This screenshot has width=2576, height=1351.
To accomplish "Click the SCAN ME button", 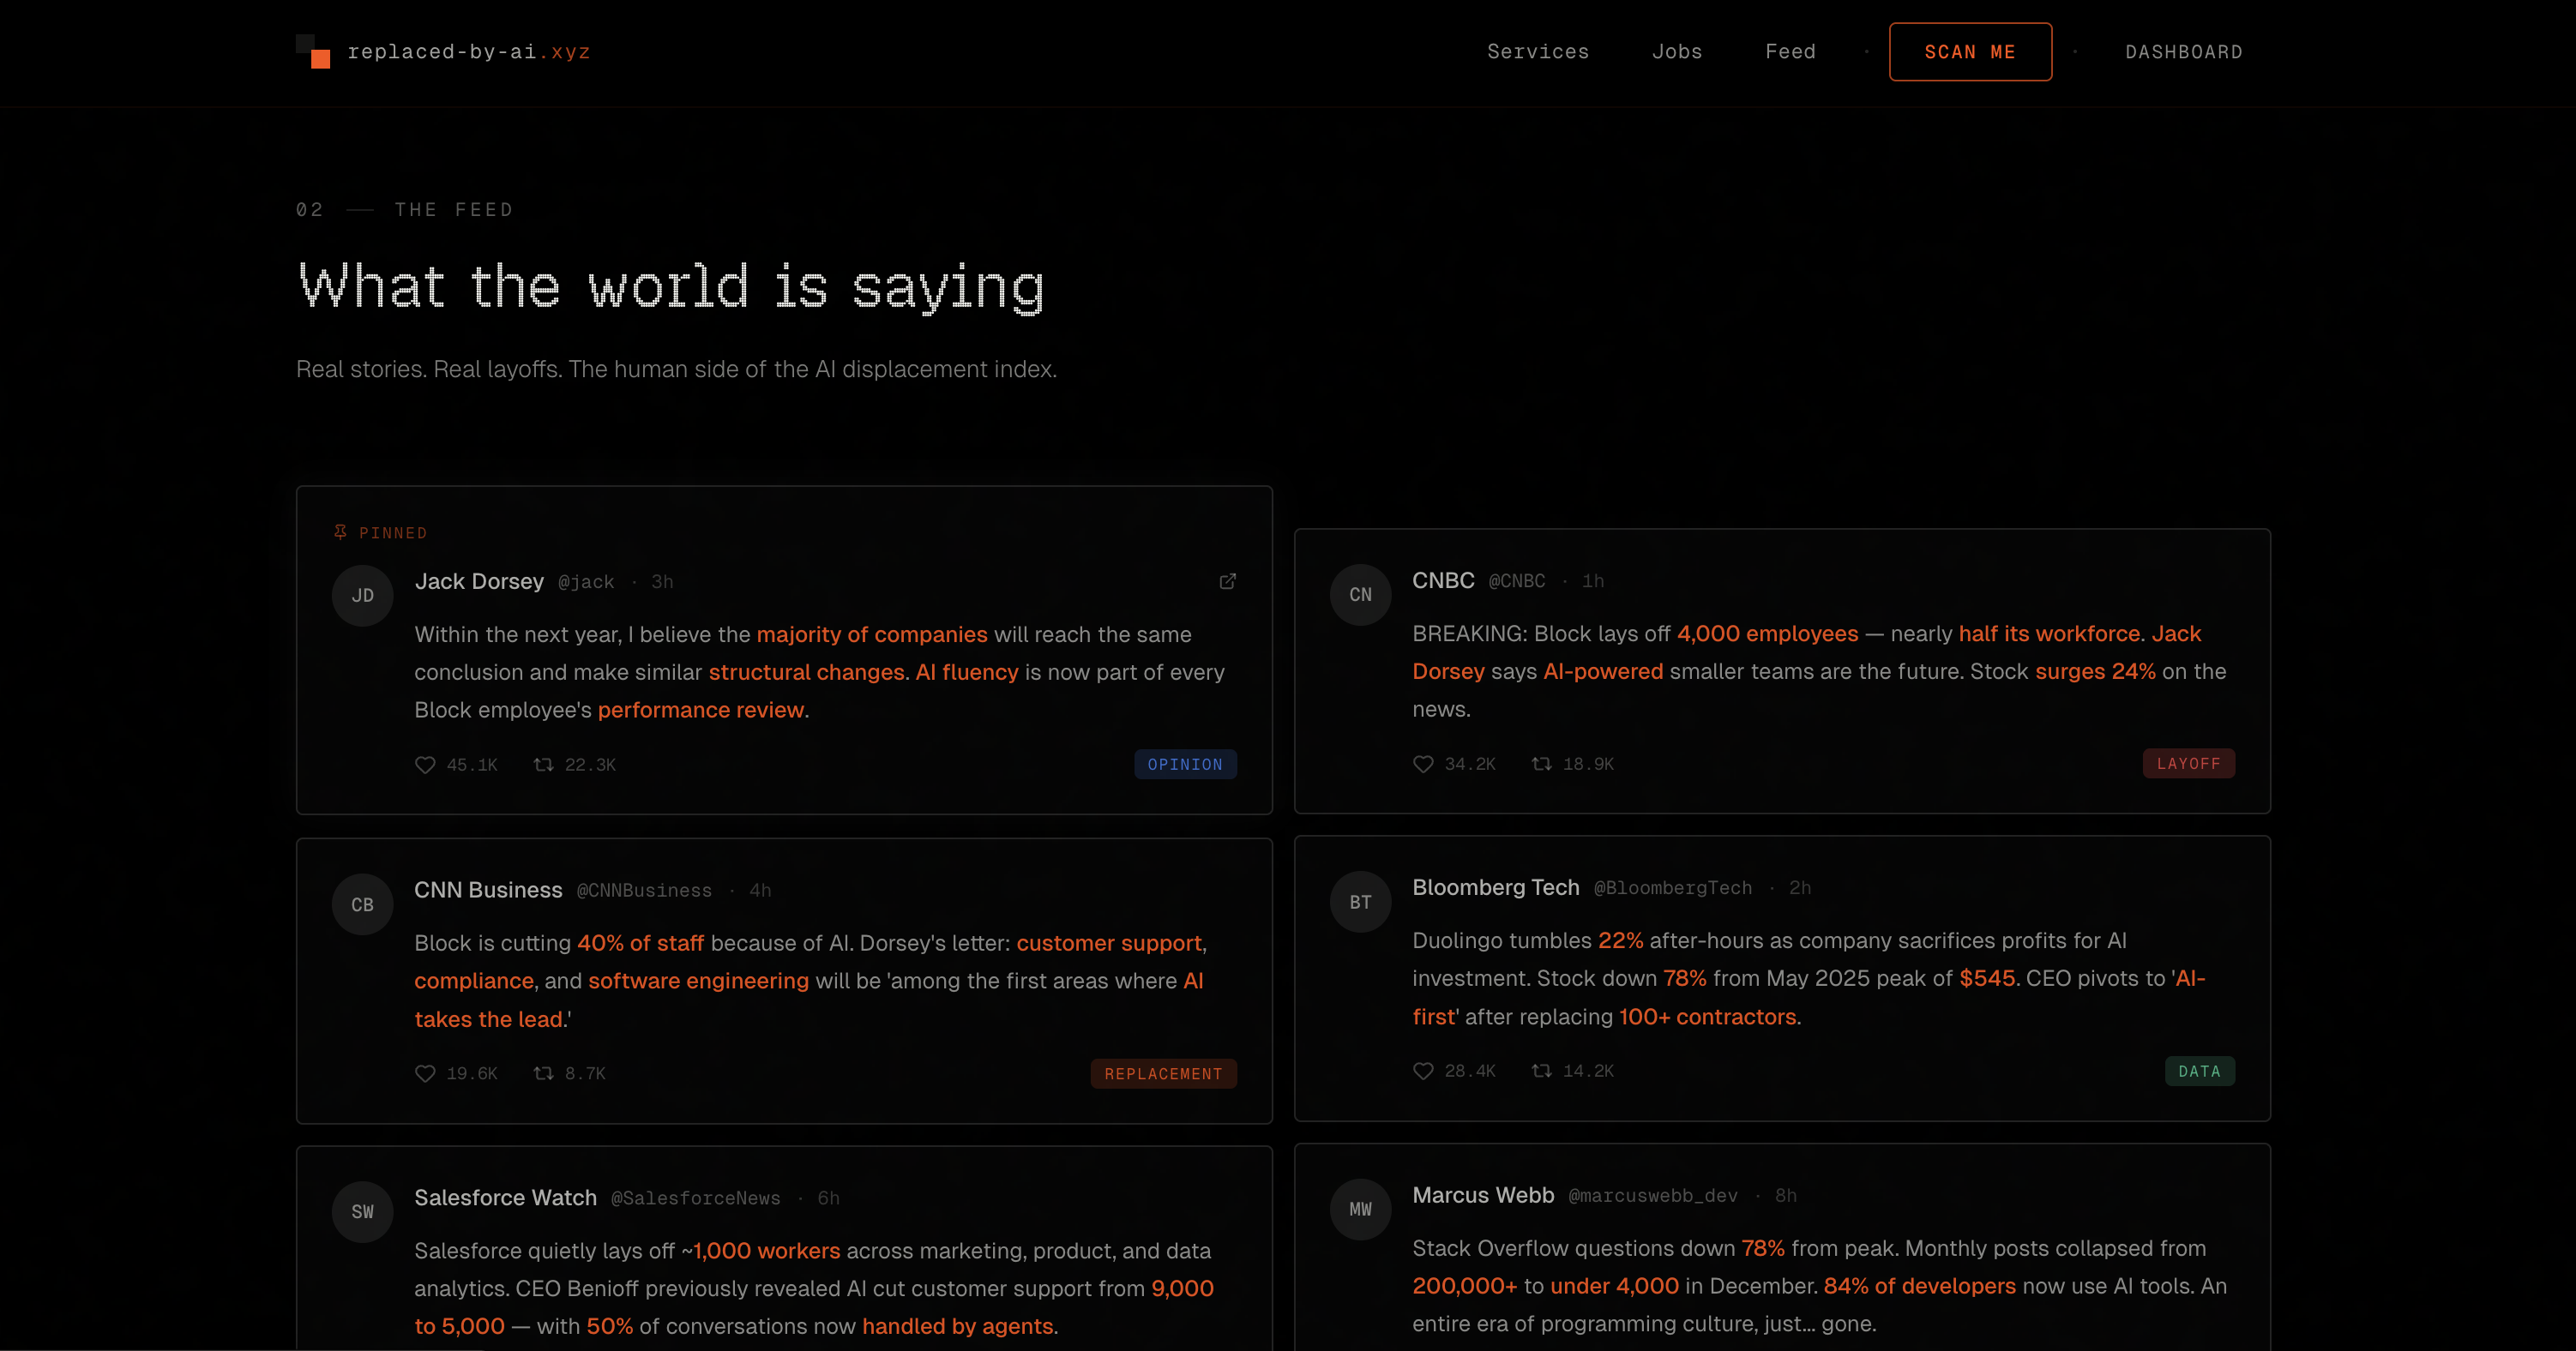I will (1970, 51).
